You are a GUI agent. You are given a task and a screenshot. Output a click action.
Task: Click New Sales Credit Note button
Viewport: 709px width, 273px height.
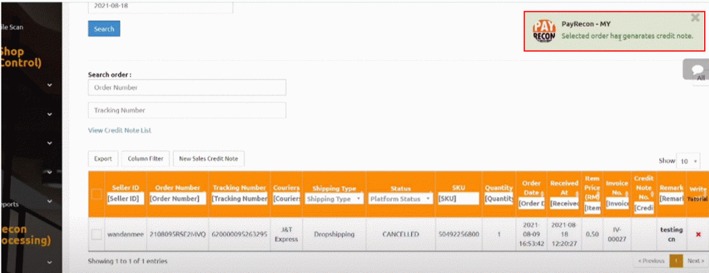[x=208, y=159]
